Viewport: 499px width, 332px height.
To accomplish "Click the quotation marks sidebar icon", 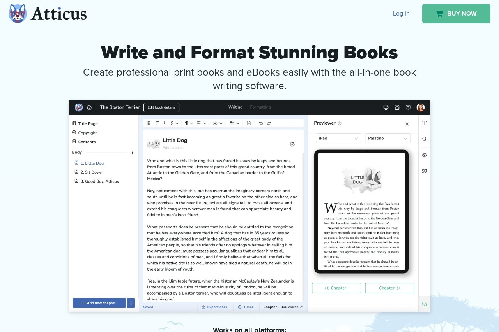I will 425,171.
